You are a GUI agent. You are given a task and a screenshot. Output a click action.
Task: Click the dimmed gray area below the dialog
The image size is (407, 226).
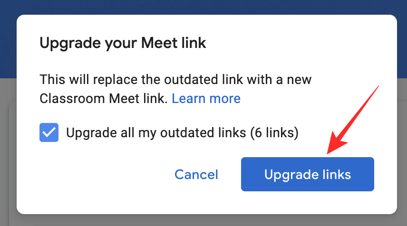pos(203,220)
